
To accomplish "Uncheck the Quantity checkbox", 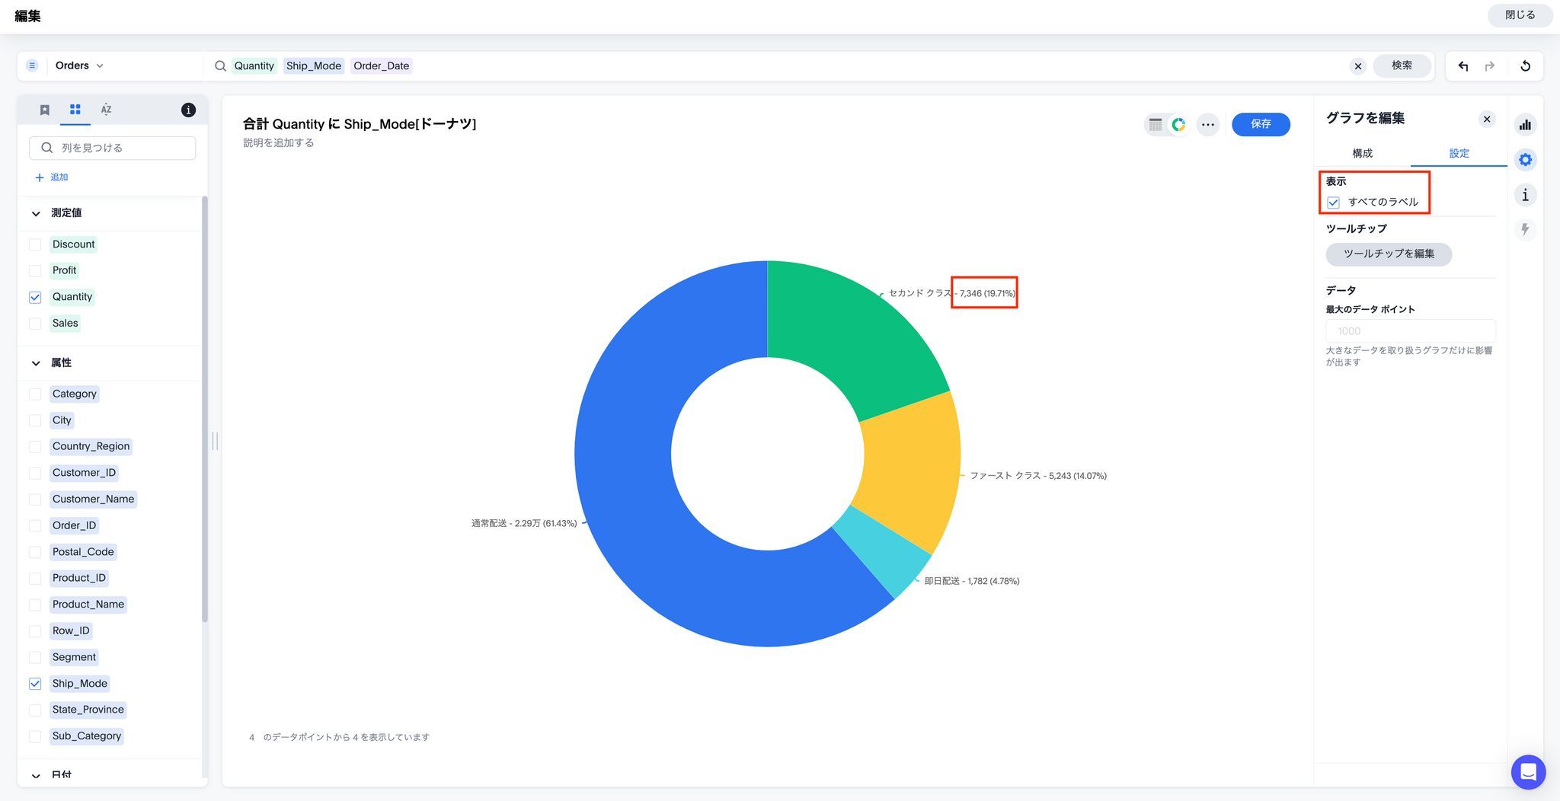I will [x=35, y=297].
